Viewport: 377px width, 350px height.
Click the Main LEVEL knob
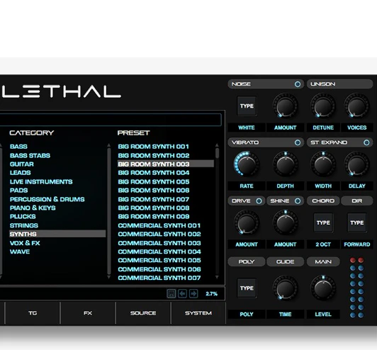[323, 288]
